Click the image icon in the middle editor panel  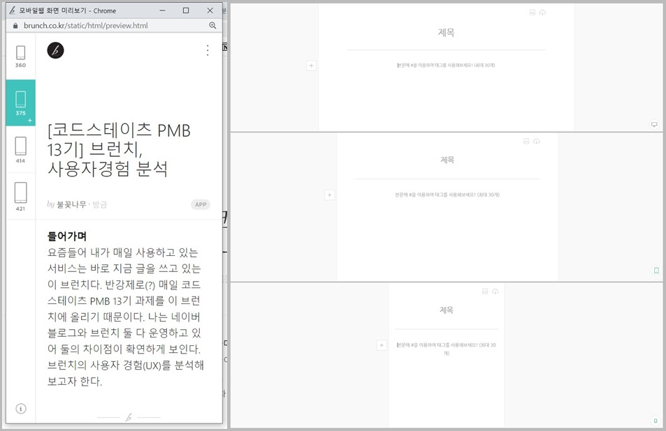click(526, 140)
